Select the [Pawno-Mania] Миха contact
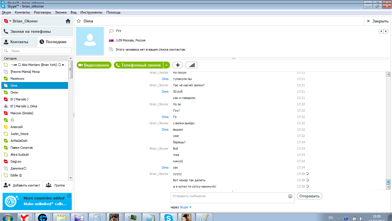Viewport: 392px width, 221px height. click(x=35, y=72)
